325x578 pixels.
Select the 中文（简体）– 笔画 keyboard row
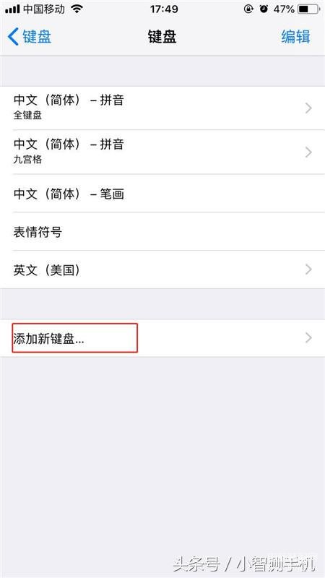click(x=162, y=193)
